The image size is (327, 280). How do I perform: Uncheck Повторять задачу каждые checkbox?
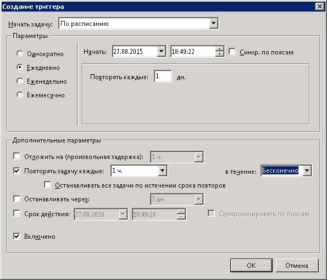pos(16,171)
